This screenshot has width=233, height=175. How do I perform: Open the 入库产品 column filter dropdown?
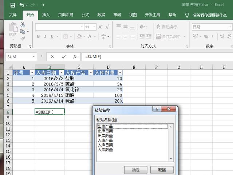coord(90,73)
